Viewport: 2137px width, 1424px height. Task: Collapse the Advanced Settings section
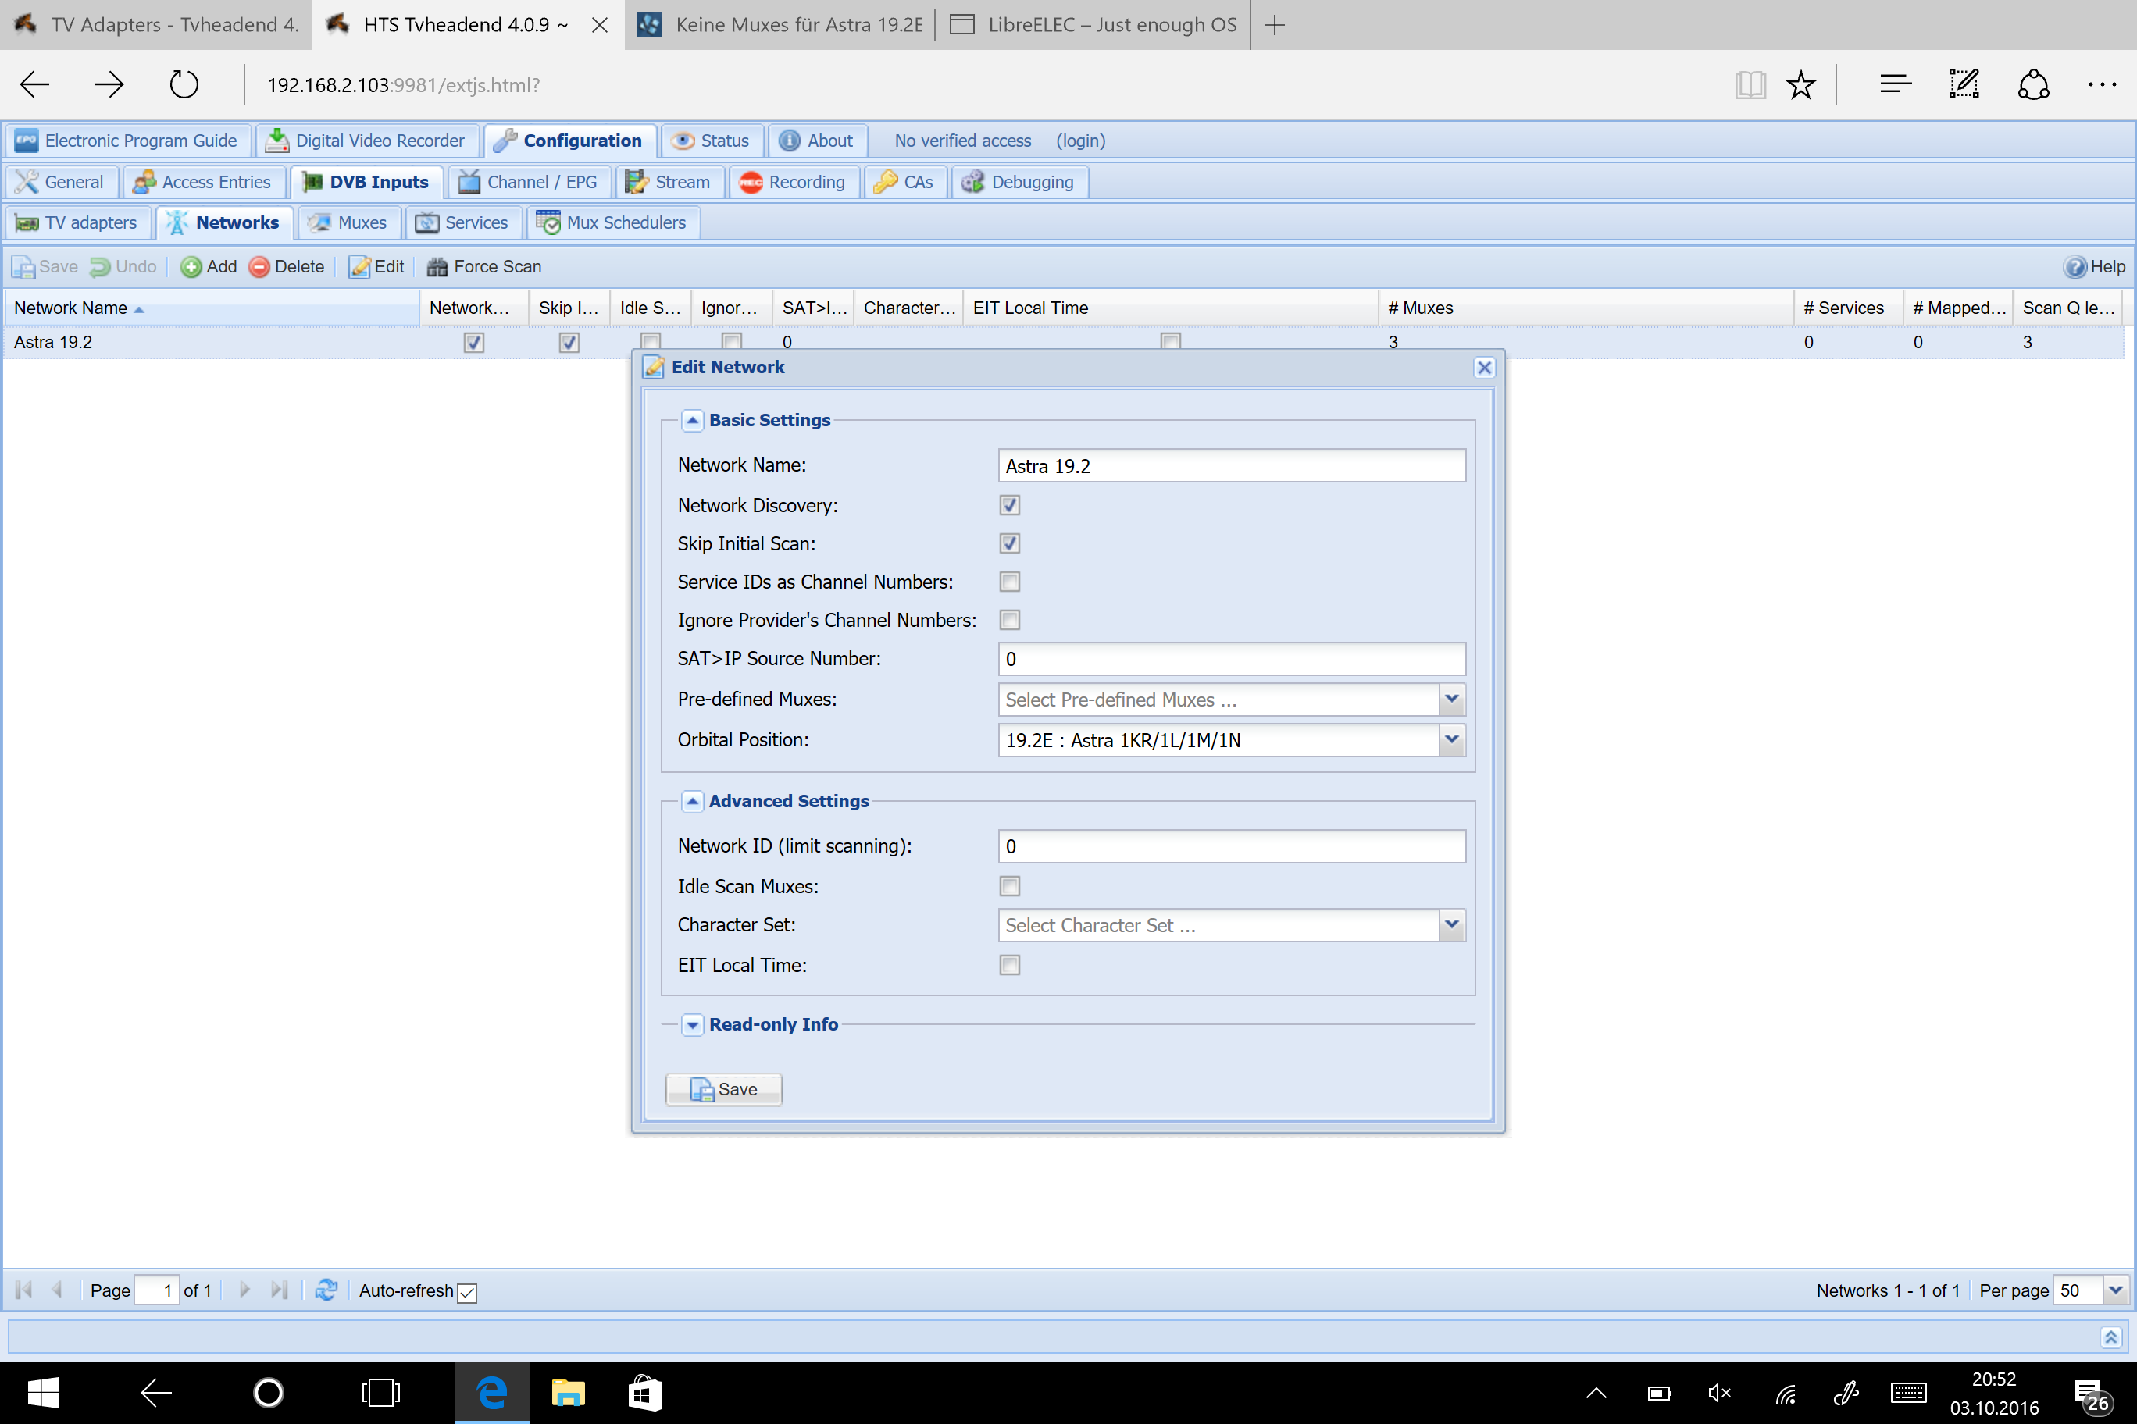coord(692,801)
